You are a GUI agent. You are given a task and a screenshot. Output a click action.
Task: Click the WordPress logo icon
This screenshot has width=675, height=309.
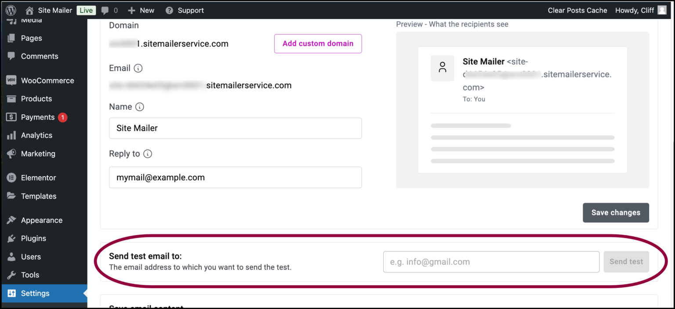pyautogui.click(x=11, y=10)
